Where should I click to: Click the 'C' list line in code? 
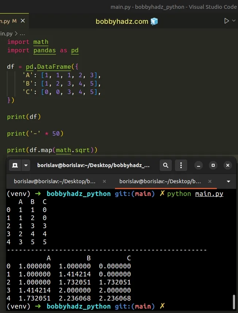(61, 92)
